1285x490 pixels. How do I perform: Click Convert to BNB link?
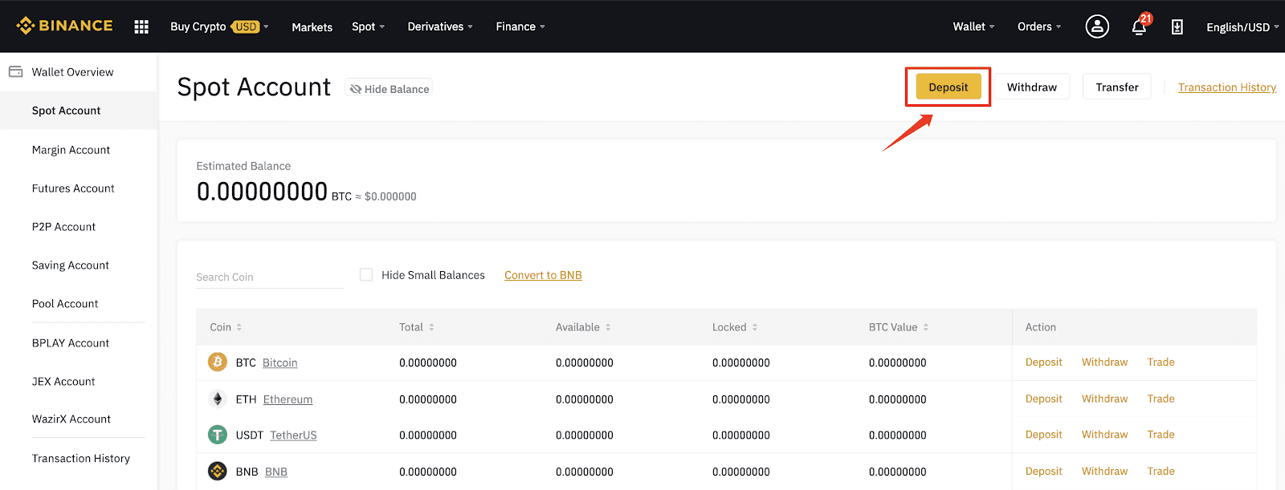[543, 275]
